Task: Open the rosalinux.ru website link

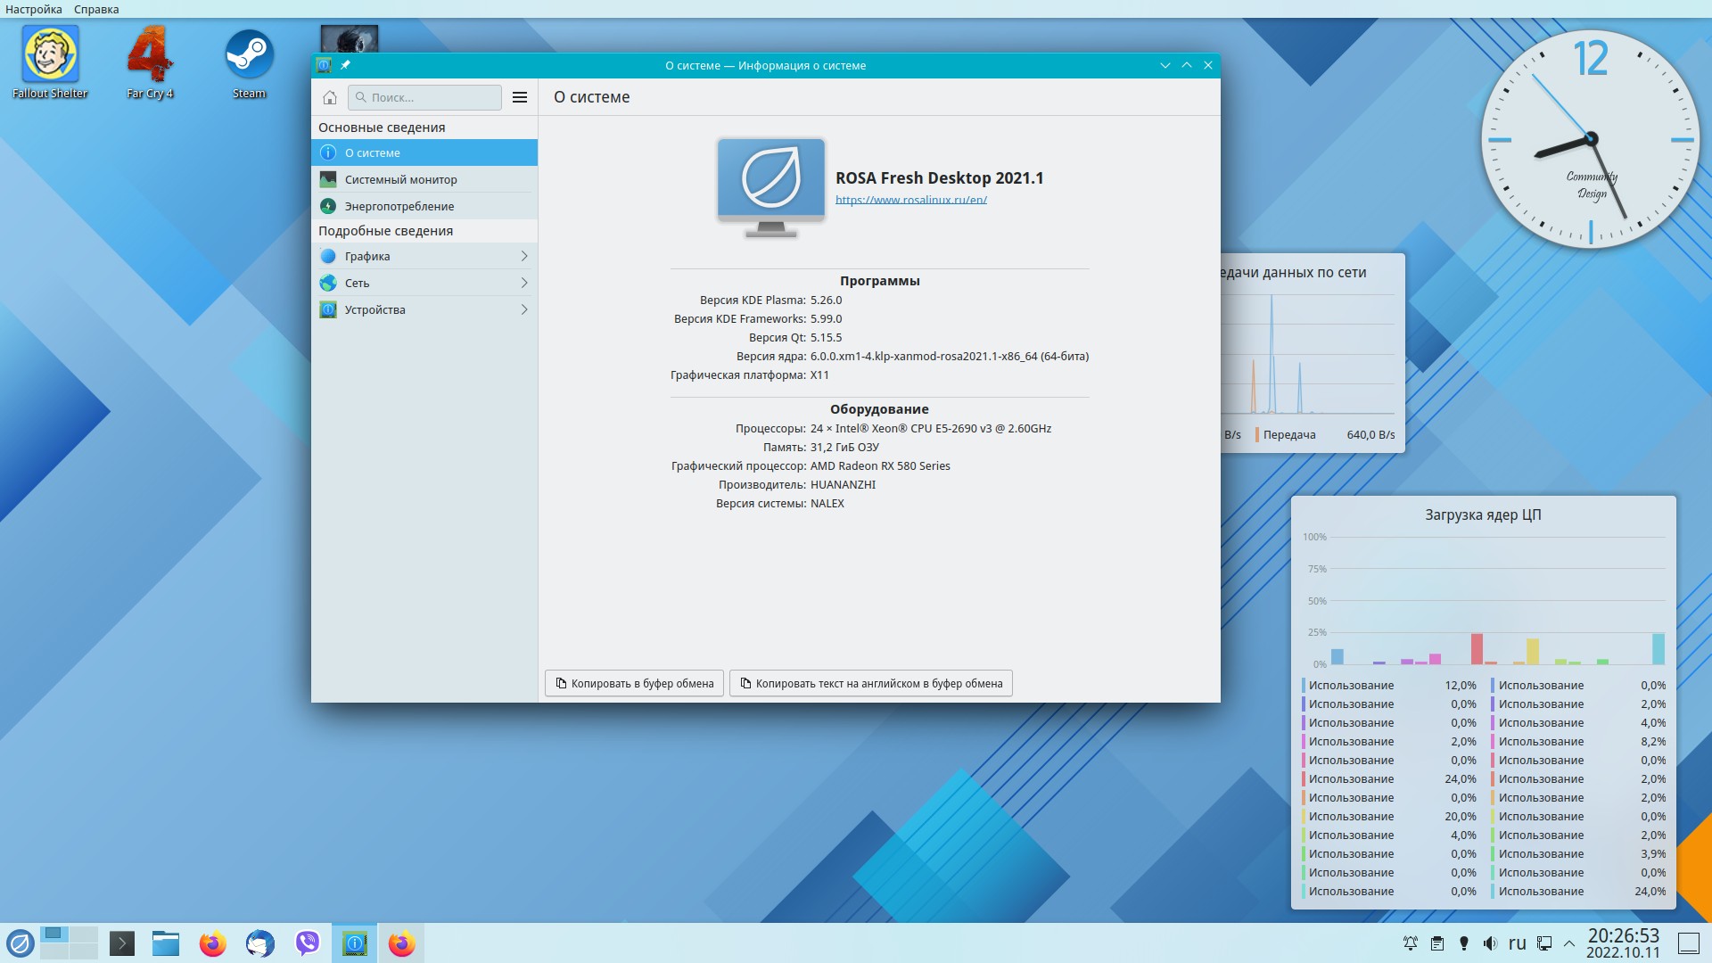Action: point(910,200)
